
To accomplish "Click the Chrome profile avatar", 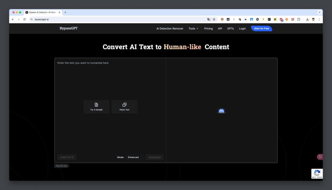I will click(x=313, y=19).
